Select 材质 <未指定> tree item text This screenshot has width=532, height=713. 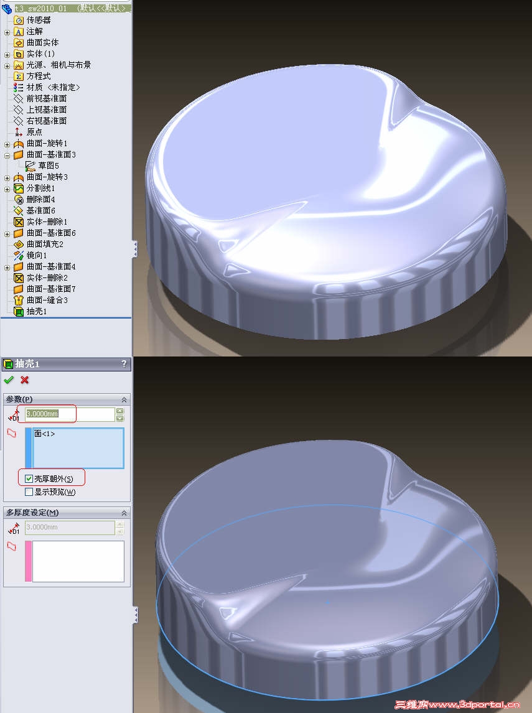[54, 87]
